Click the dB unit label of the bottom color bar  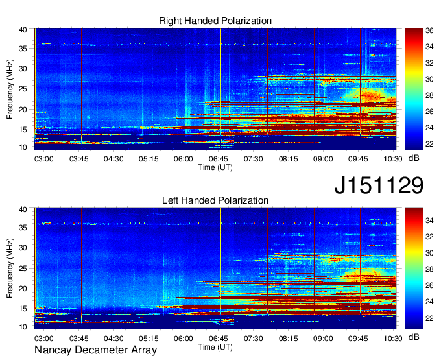coord(414,337)
